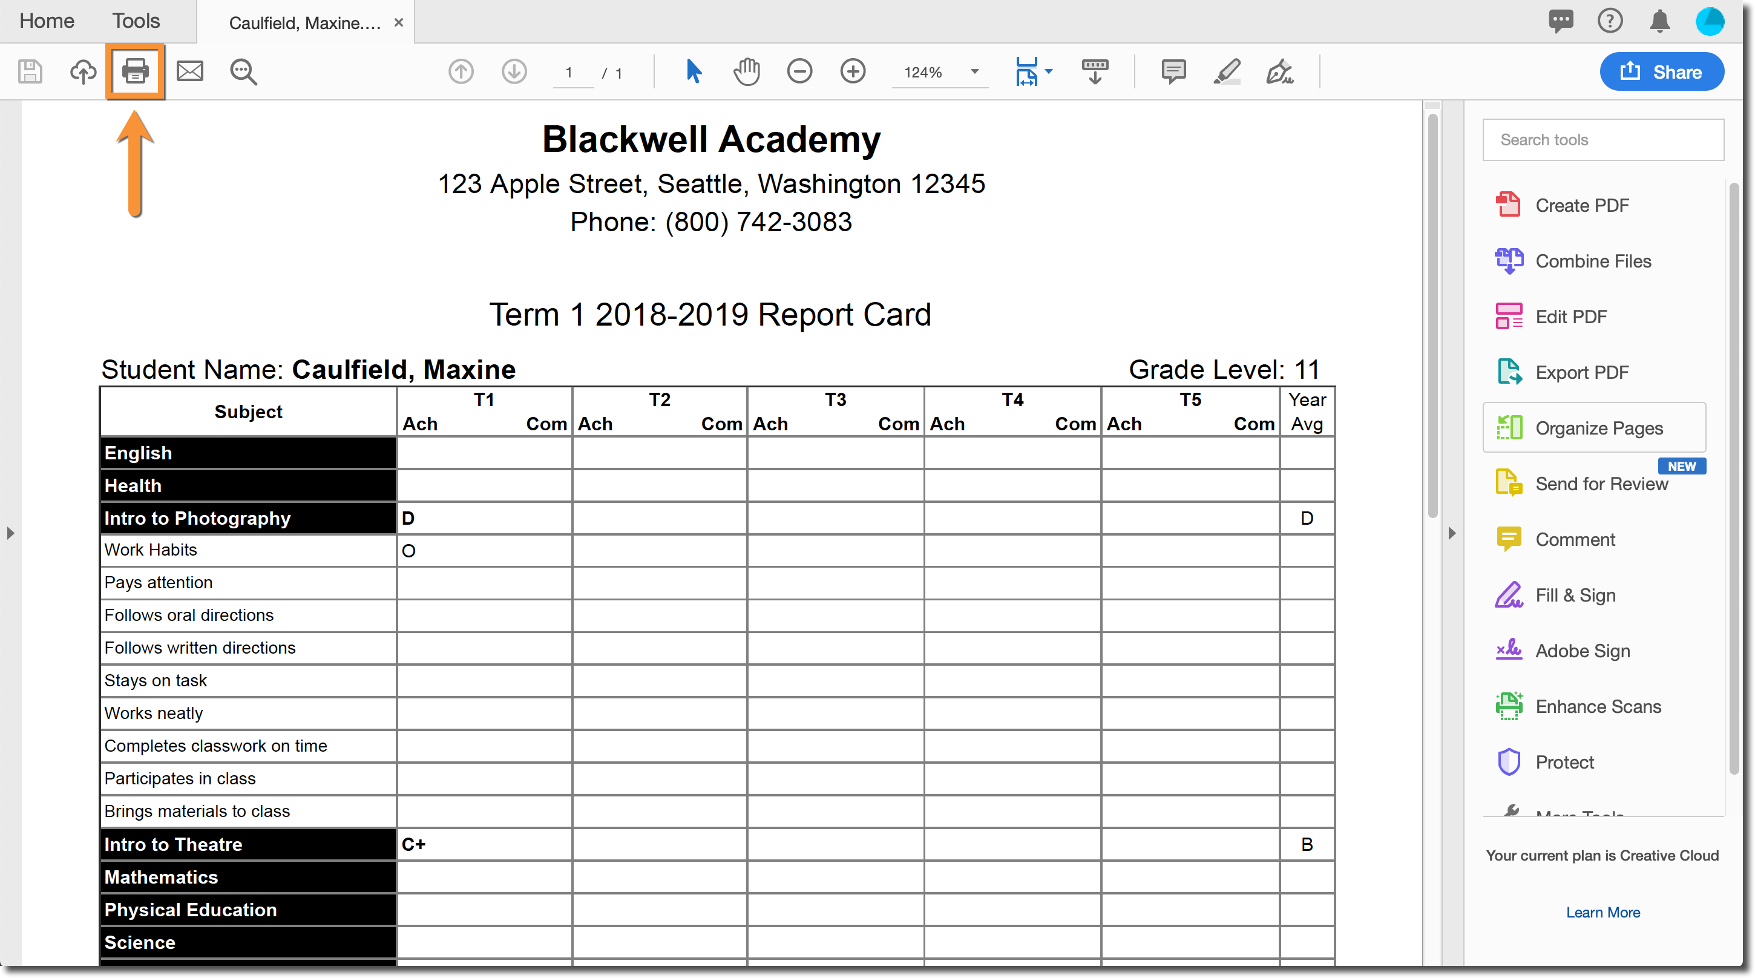Select the Highlight text pen tool

pos(1226,71)
